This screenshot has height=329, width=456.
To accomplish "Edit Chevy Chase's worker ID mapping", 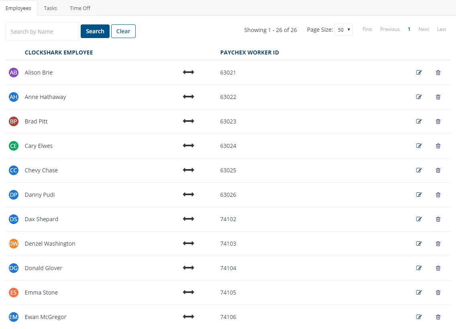I will click(419, 170).
